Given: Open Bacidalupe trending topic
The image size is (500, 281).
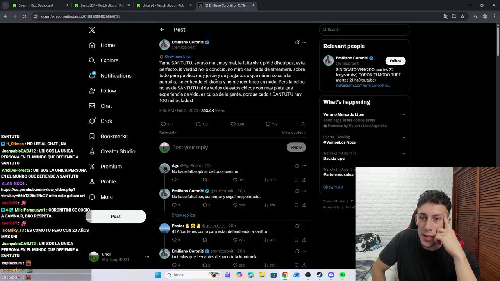Looking at the screenshot, I should [x=334, y=158].
